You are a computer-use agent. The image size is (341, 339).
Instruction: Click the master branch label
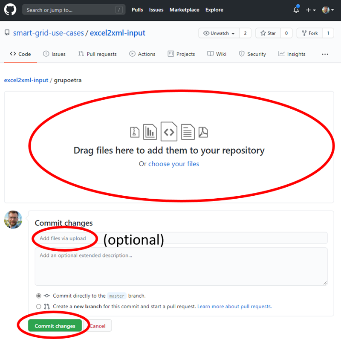pos(117,296)
